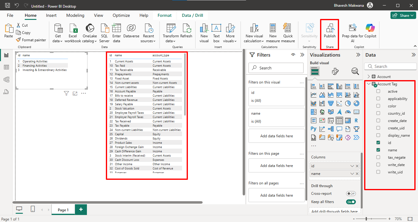The image size is (418, 222).
Task: Click the Share button
Action: pyautogui.click(x=403, y=15)
